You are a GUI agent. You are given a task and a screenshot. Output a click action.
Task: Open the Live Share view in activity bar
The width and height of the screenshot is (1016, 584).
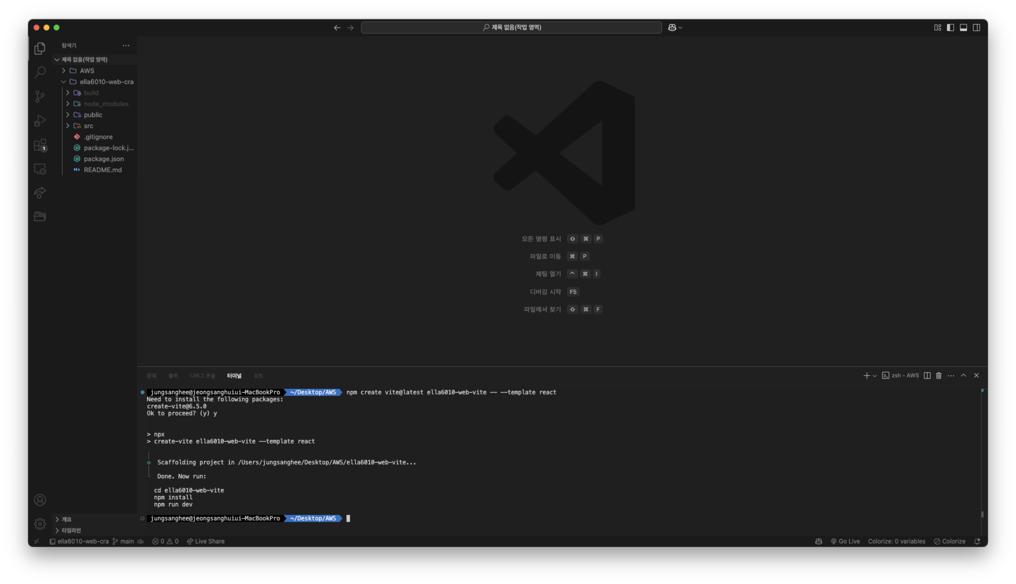(40, 193)
